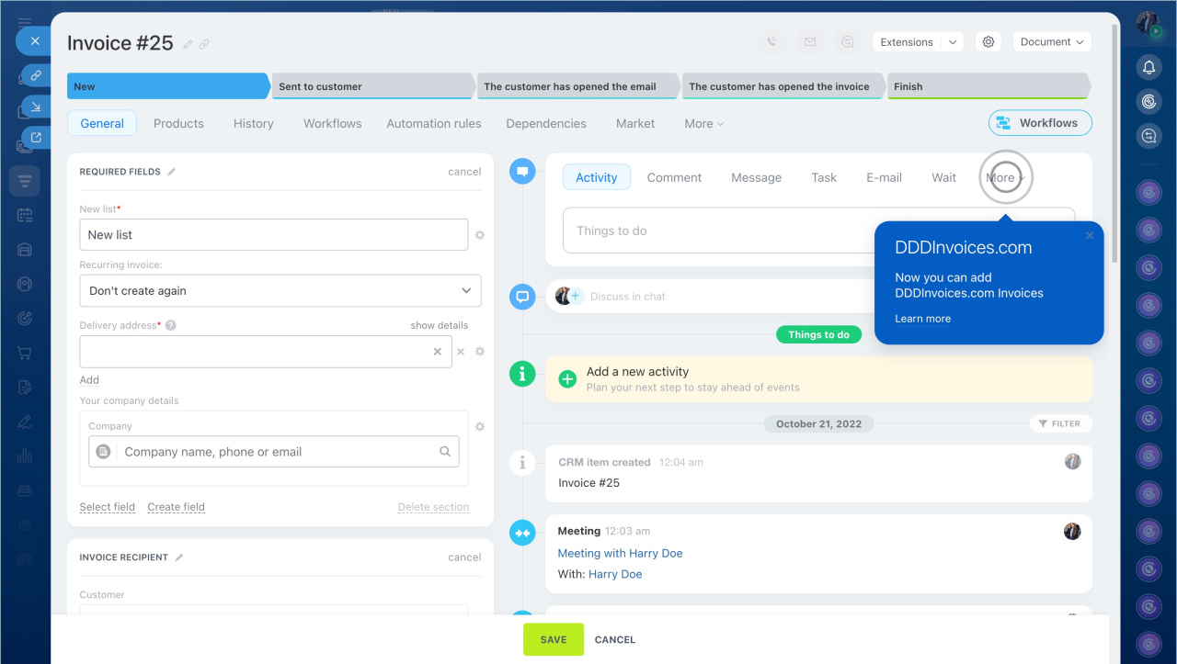
Task: Open the Extensions dropdown arrow
Action: [x=953, y=42]
